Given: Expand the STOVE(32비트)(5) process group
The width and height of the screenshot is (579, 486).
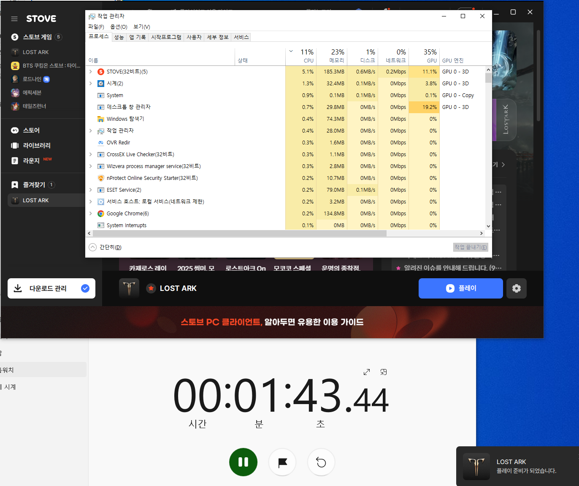Looking at the screenshot, I should (x=91, y=72).
